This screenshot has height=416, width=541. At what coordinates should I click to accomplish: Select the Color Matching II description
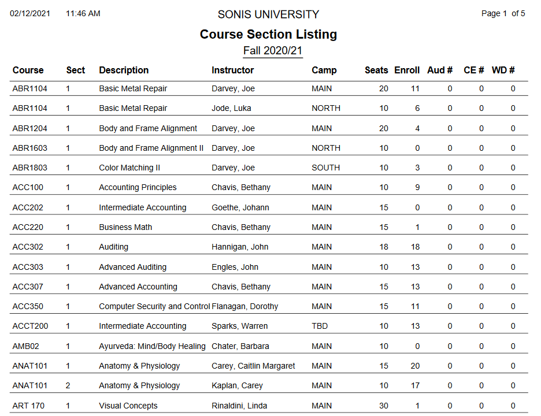(x=129, y=168)
